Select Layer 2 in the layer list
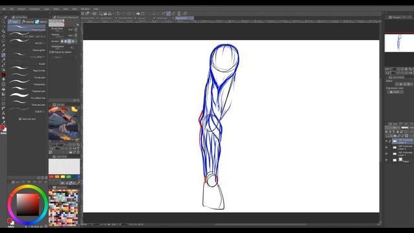This screenshot has height=233, width=414. tap(403, 148)
